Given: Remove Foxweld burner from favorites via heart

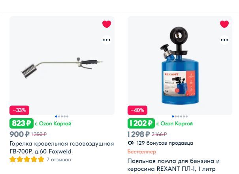Looking at the screenshot, I should click(107, 24).
